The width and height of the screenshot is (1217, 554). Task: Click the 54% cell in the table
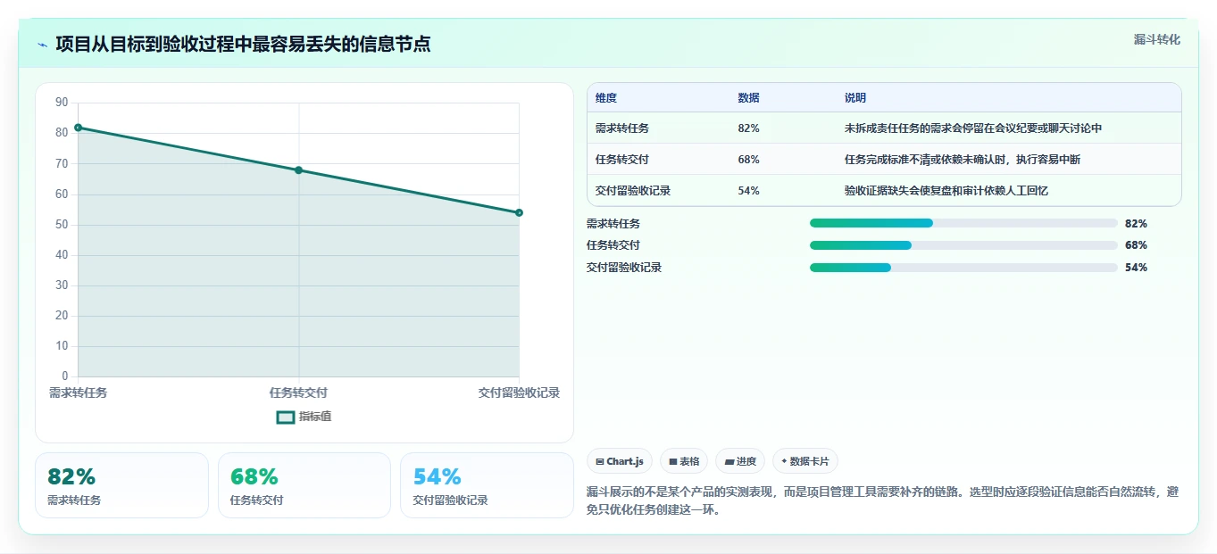click(749, 191)
